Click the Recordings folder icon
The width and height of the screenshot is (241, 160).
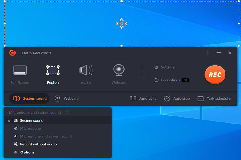point(156,80)
